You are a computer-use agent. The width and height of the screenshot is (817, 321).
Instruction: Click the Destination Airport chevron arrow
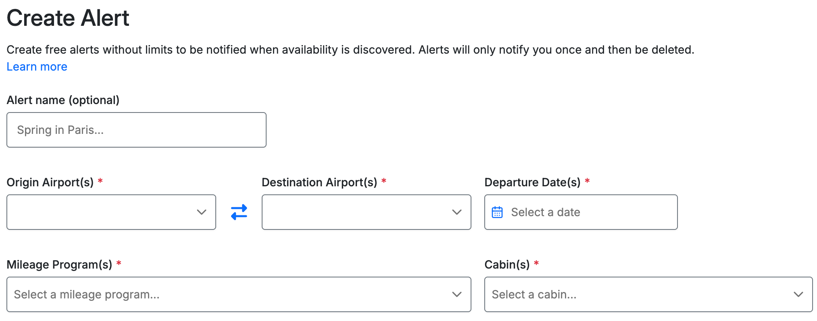pos(456,212)
